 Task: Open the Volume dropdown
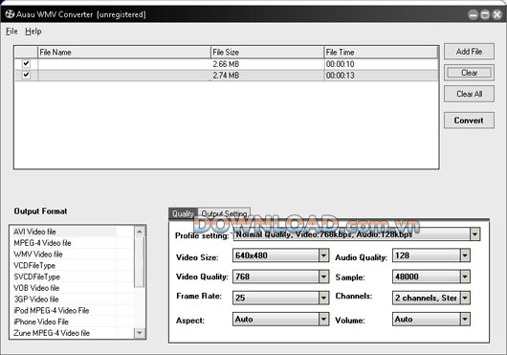pyautogui.click(x=465, y=319)
